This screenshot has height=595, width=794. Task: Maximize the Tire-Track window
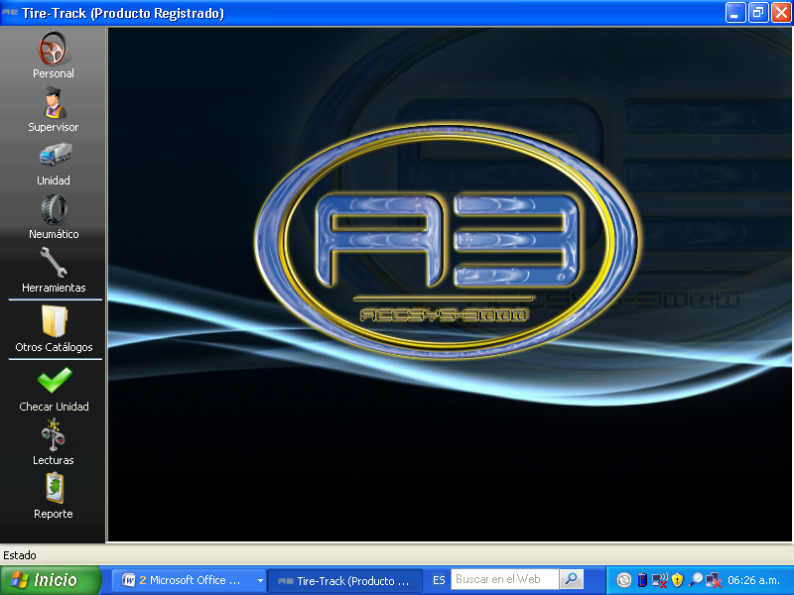tap(758, 13)
